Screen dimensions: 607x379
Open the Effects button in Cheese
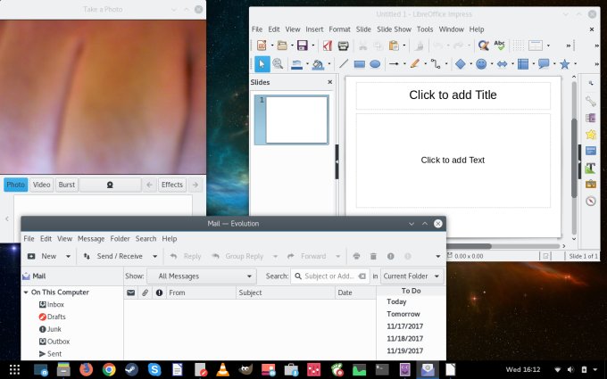[x=171, y=185]
